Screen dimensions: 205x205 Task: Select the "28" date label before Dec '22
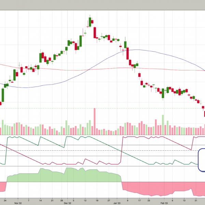62,200
